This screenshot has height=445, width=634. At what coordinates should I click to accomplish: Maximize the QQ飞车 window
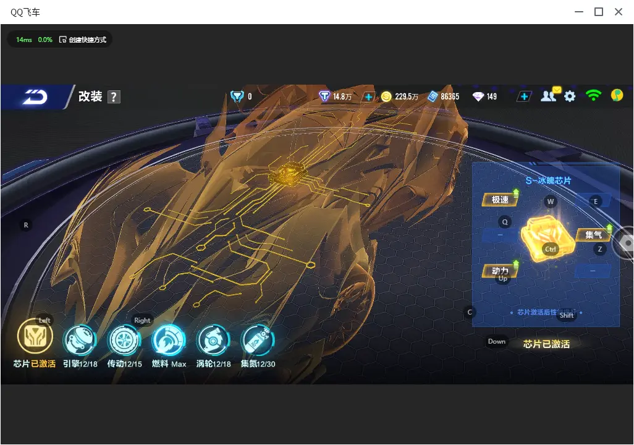point(598,12)
